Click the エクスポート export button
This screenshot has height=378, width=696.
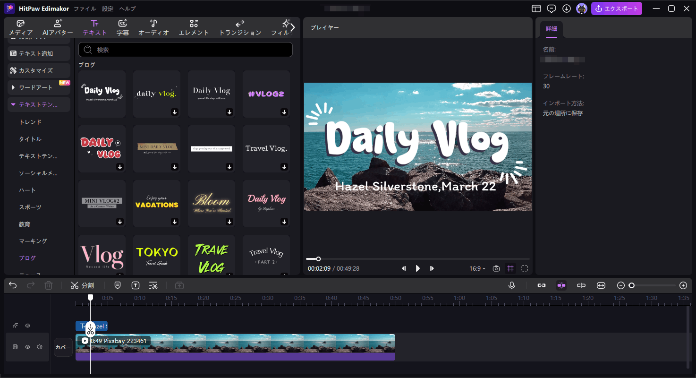[x=617, y=9]
